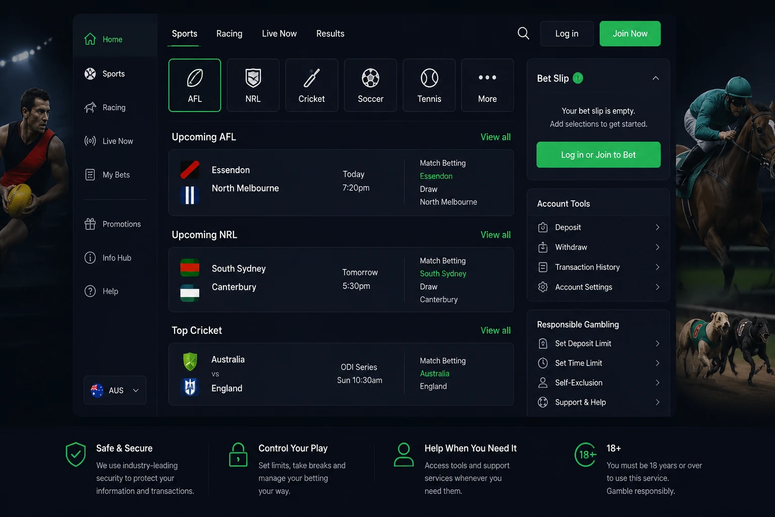The image size is (775, 517).
Task: Click the Sports ball icon in sidebar
Action: click(90, 74)
